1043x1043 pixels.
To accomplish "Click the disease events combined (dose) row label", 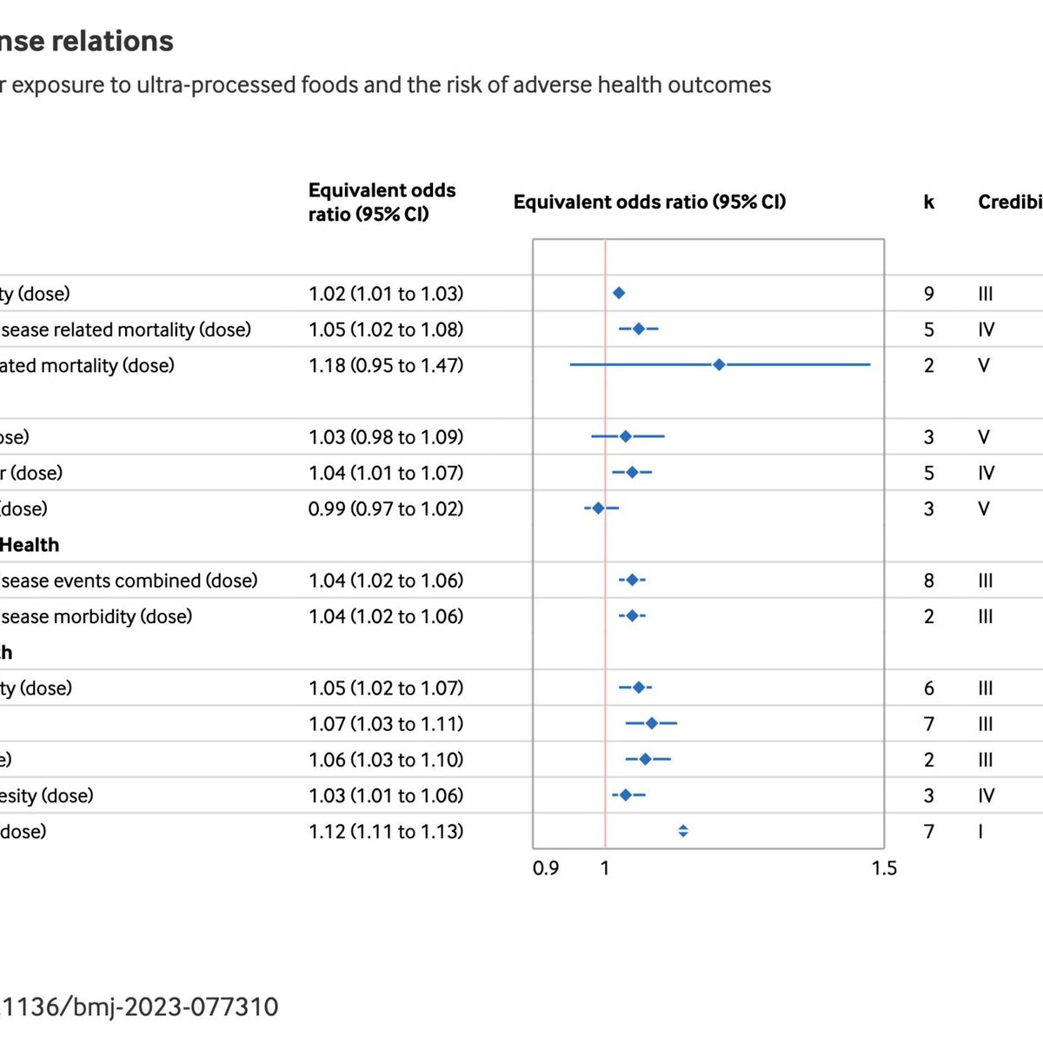I will pyautogui.click(x=129, y=581).
